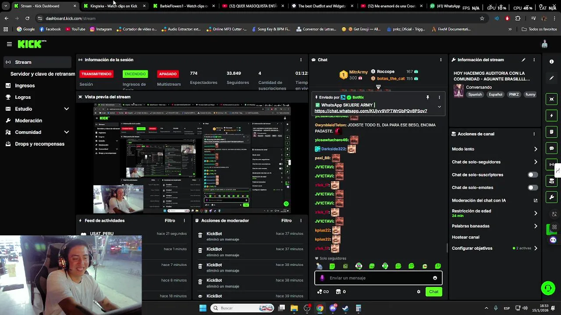Click the Spanish tag

point(475,94)
